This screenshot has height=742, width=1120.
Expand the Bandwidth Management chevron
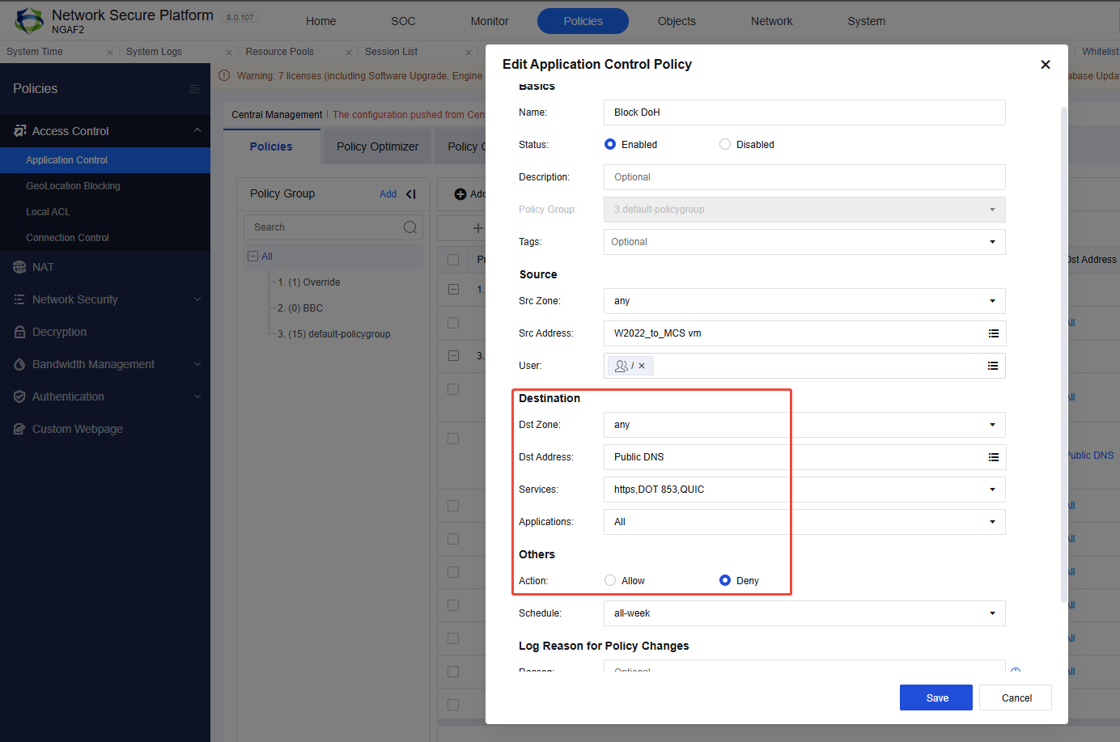point(197,364)
